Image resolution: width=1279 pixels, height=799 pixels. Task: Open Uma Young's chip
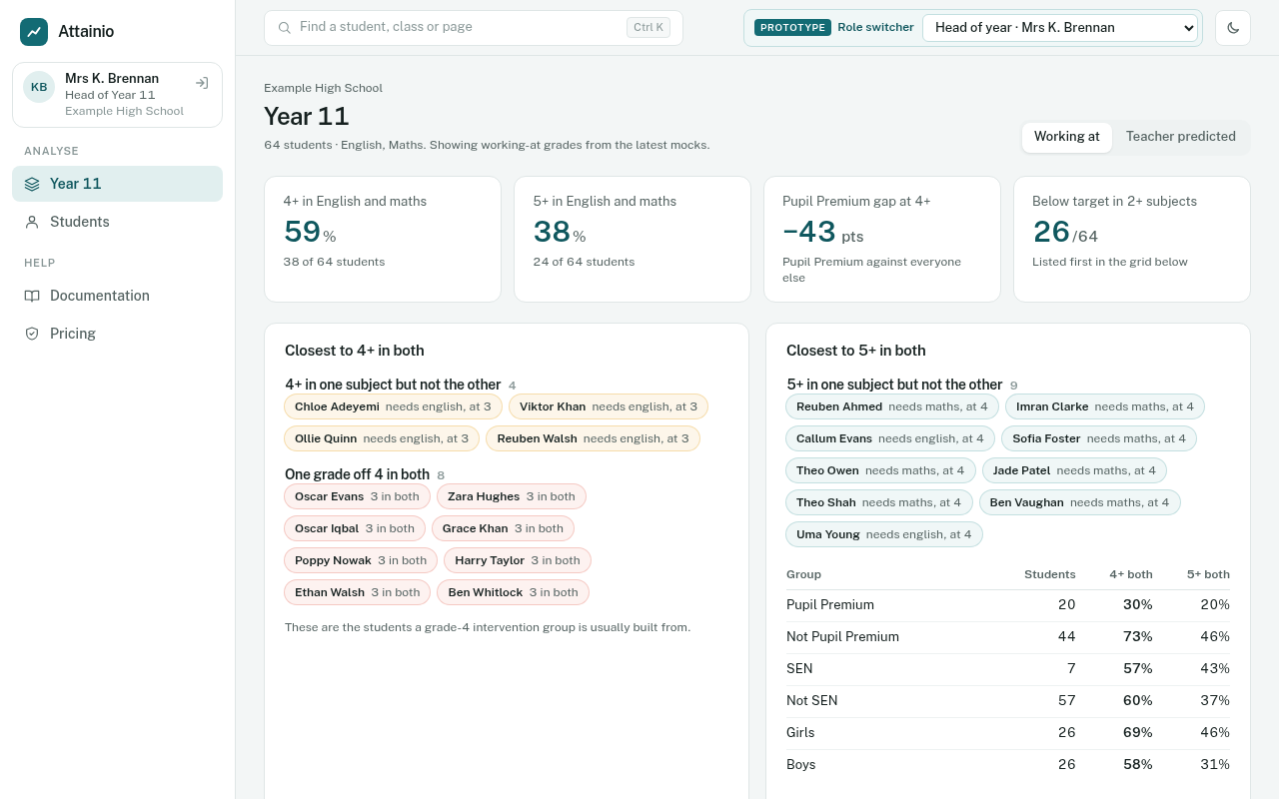pos(884,534)
